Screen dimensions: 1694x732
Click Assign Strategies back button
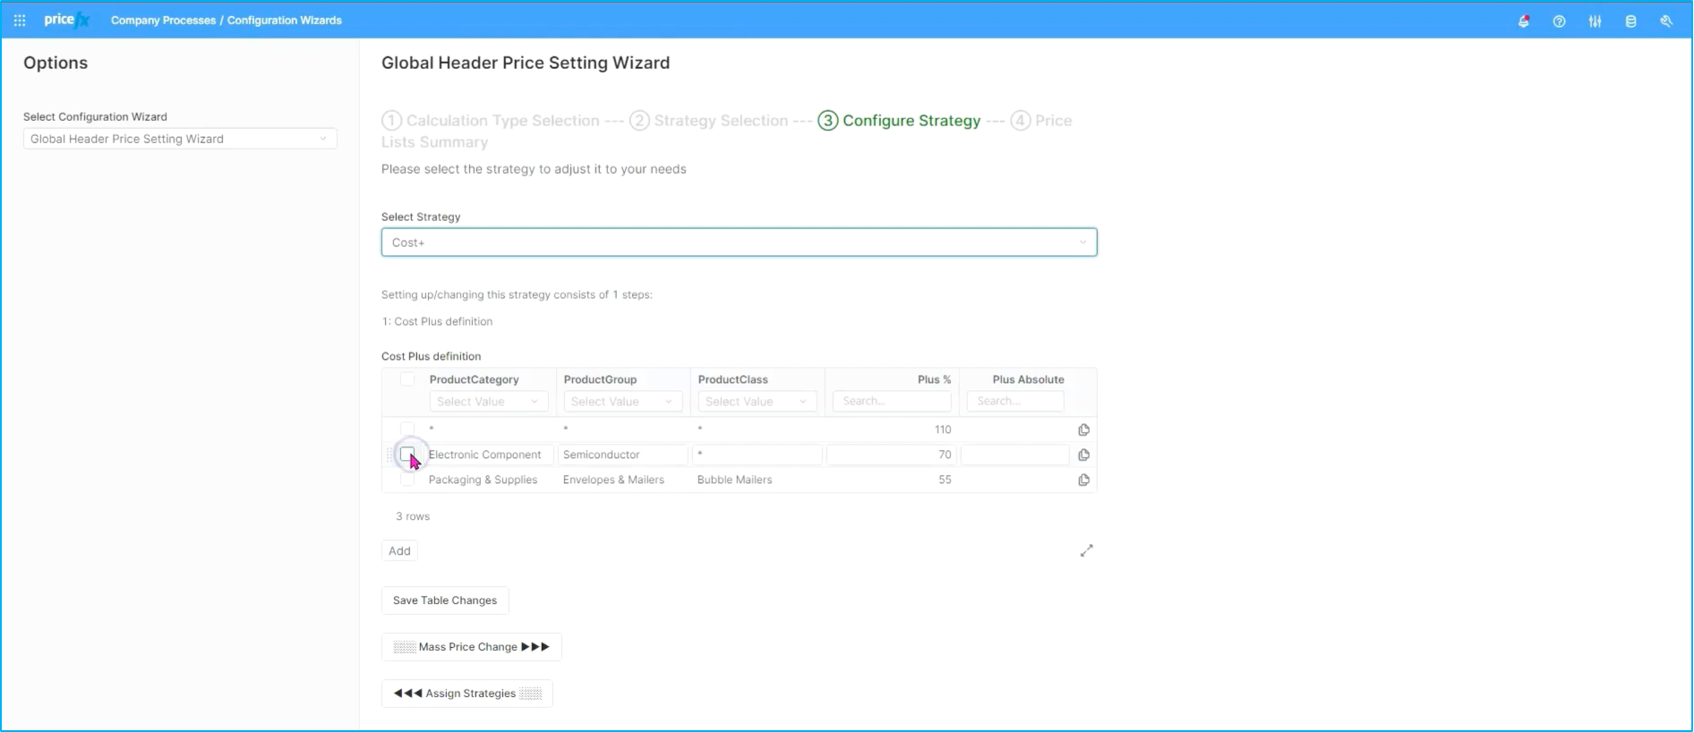[467, 694]
